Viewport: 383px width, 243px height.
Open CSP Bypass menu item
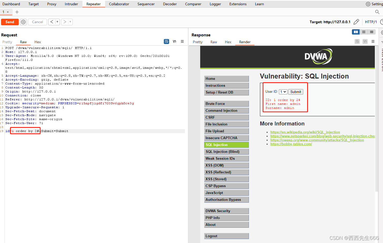pos(227,186)
